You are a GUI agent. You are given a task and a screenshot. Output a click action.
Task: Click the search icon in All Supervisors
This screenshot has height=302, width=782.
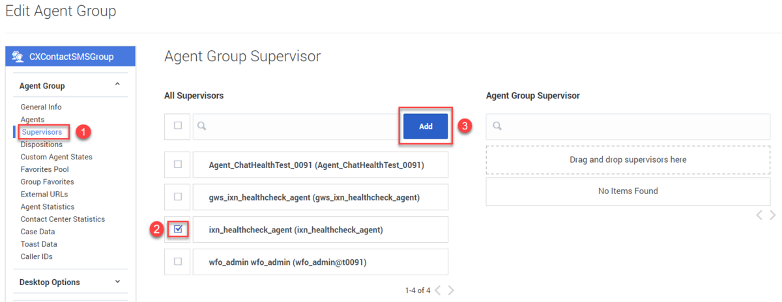pyautogui.click(x=202, y=126)
